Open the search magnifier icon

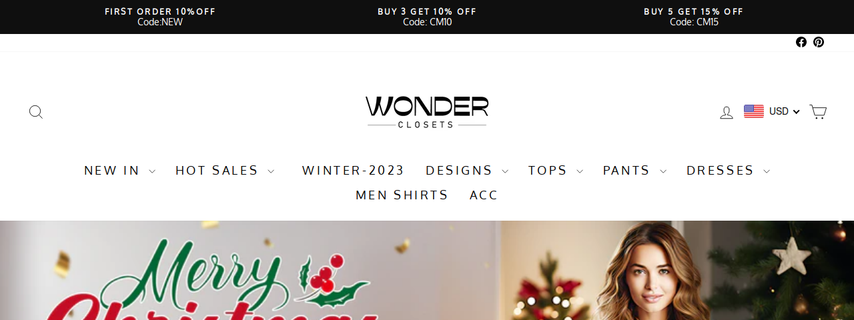[x=36, y=112]
